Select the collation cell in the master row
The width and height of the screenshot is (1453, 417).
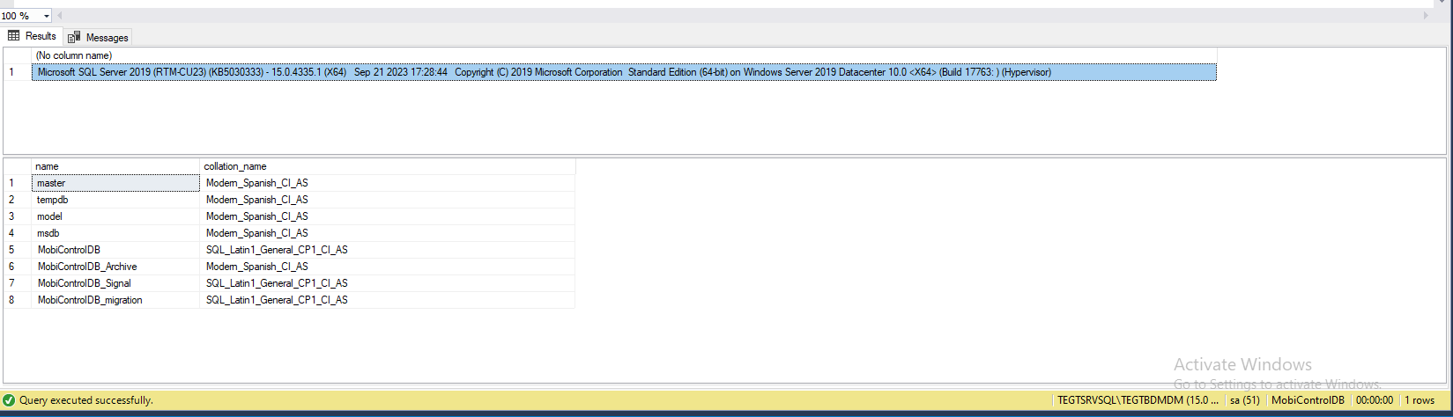click(x=388, y=183)
